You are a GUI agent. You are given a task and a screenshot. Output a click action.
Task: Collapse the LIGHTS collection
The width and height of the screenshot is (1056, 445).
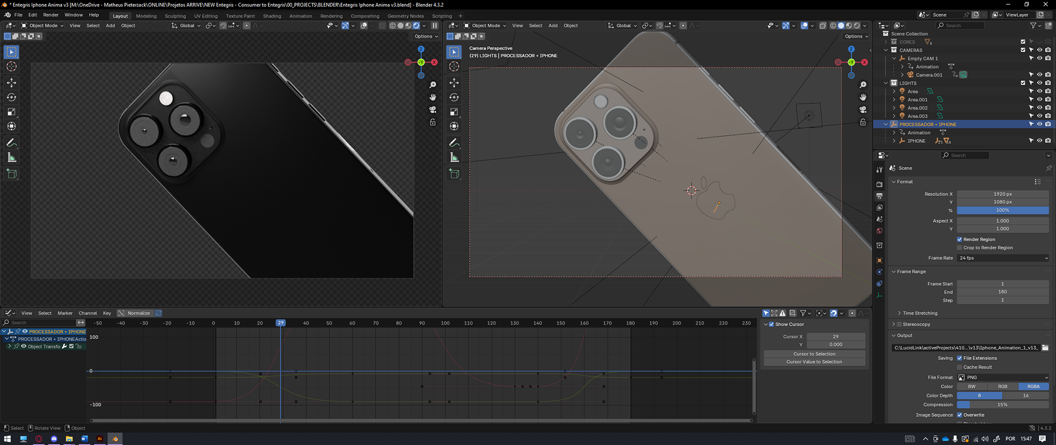tap(886, 83)
